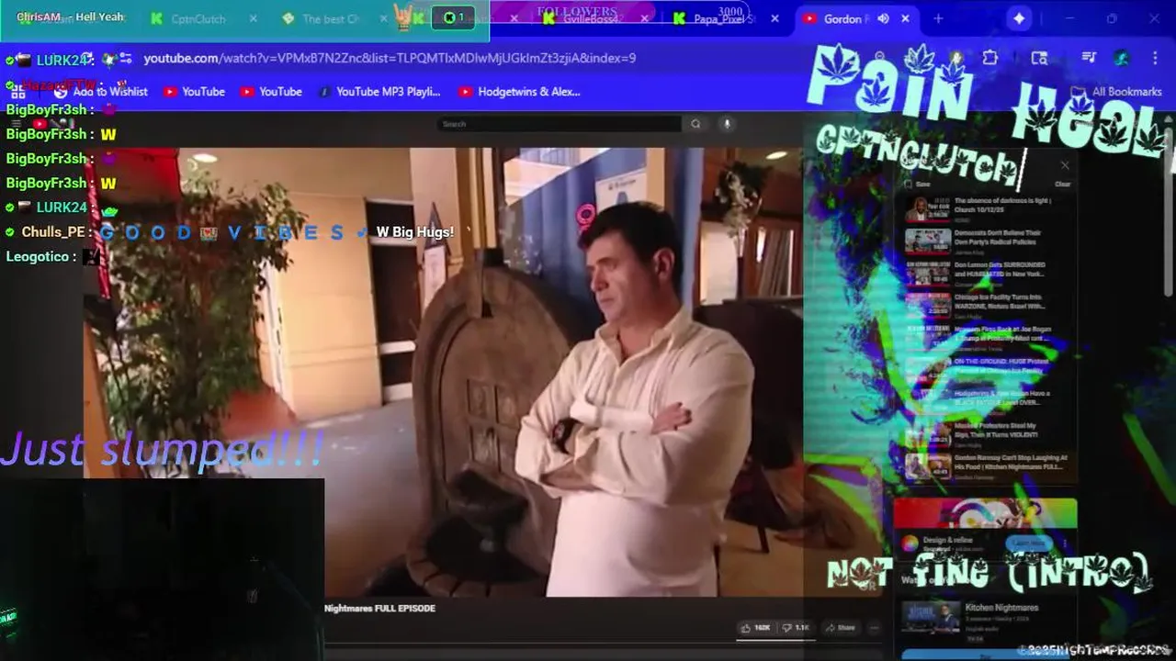Open the more actions button beside Share
Screen dimensions: 1176x661
point(874,628)
